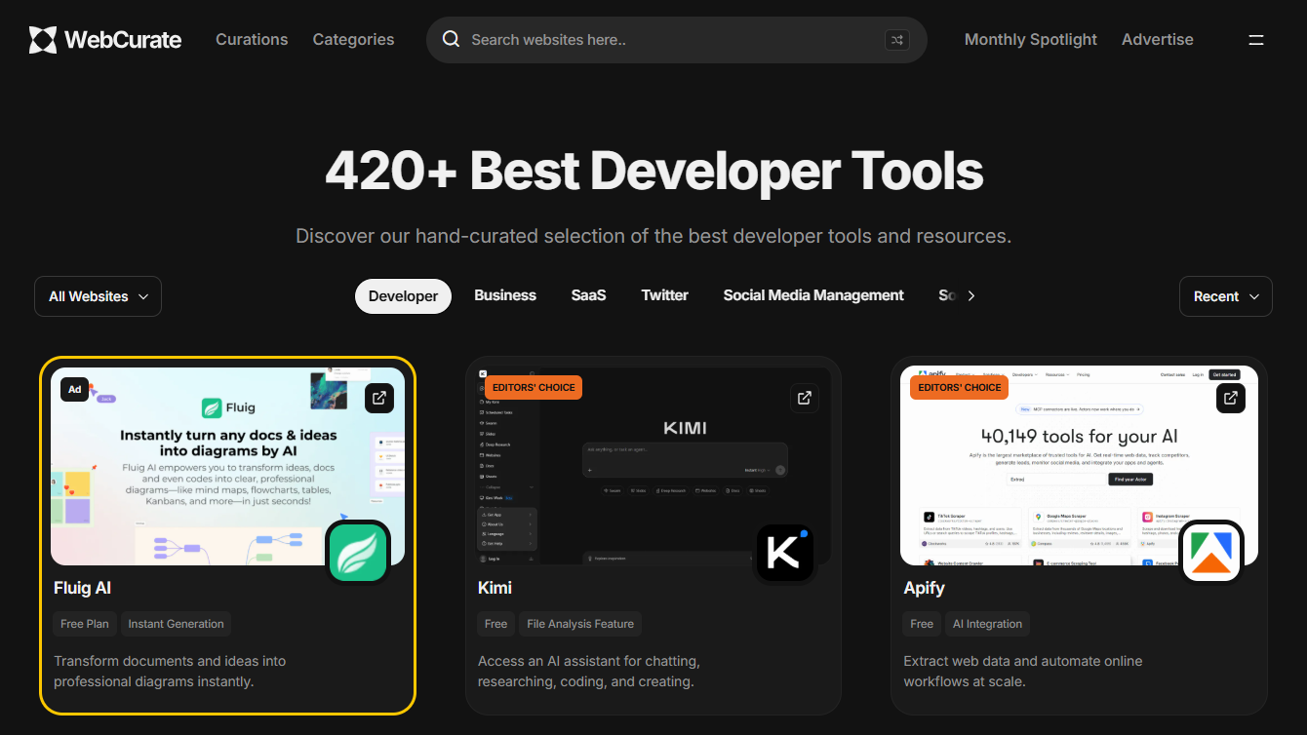Click the Fluig AI green leaf logo

point(358,552)
